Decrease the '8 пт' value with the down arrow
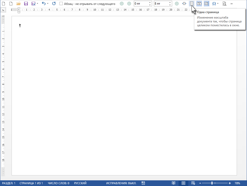This screenshot has width=247, height=186. (170, 5)
